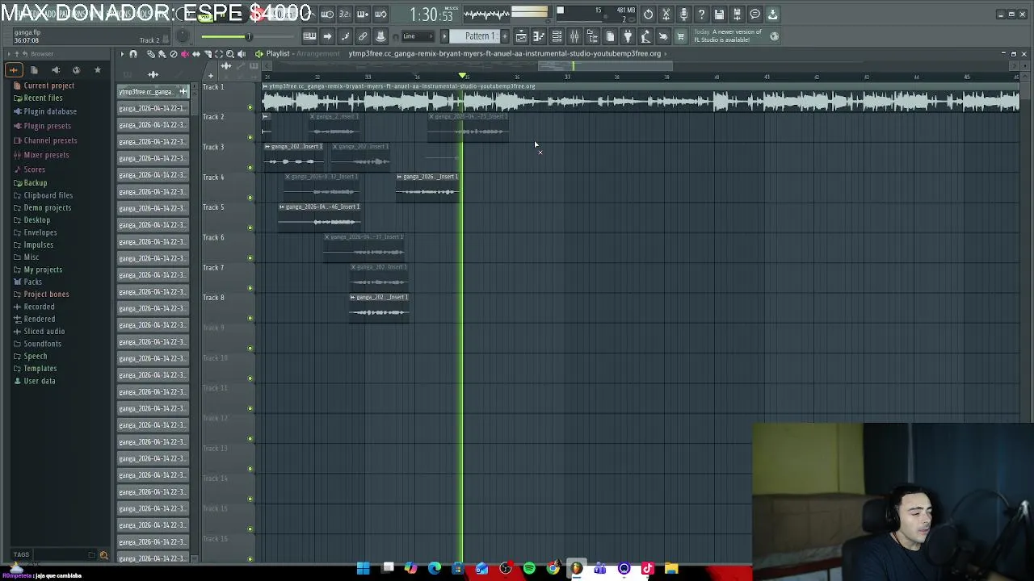Toggle mute switch for Track 8

pyautogui.click(x=250, y=318)
